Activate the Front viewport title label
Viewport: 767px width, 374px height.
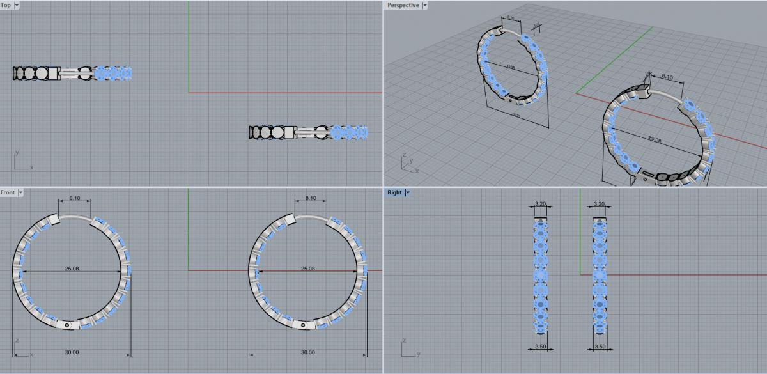[x=8, y=192]
